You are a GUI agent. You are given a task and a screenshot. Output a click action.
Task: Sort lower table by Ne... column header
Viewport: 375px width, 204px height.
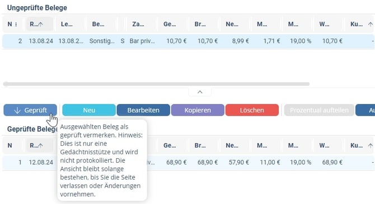pos(232,145)
